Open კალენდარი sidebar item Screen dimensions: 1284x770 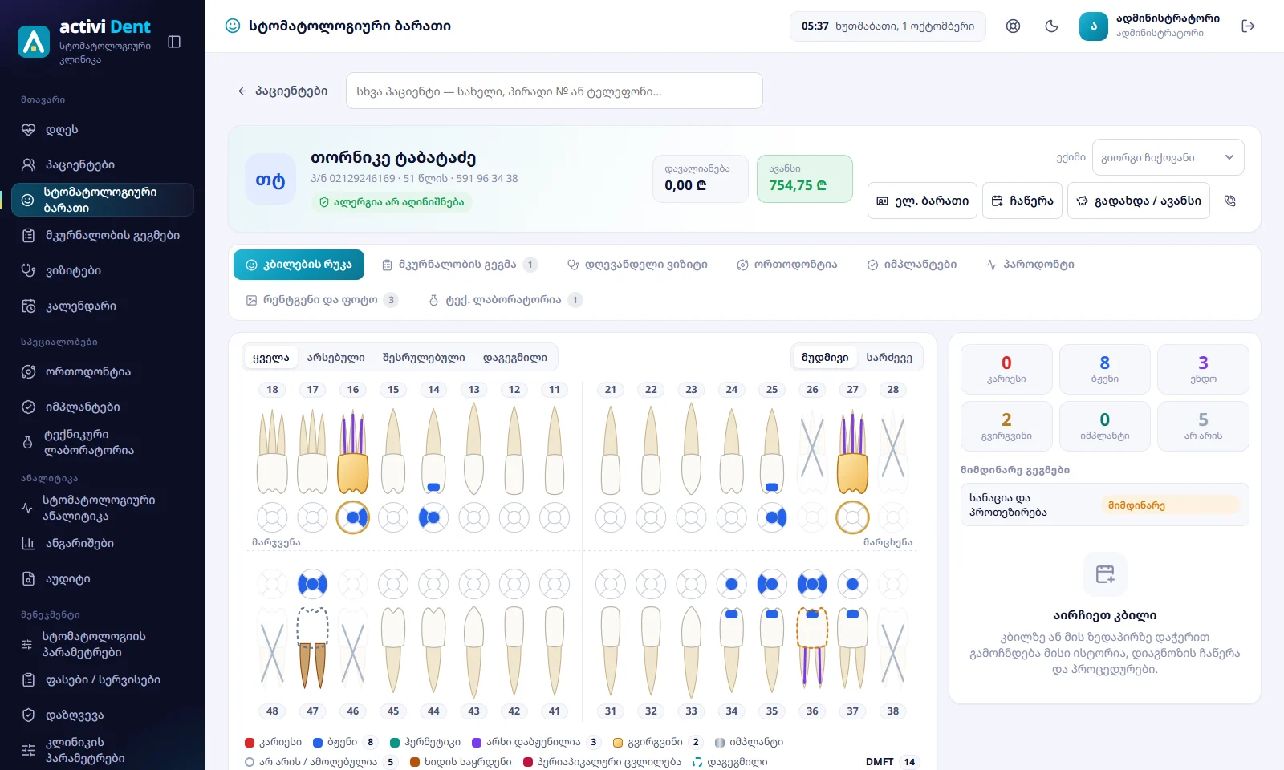click(x=103, y=306)
